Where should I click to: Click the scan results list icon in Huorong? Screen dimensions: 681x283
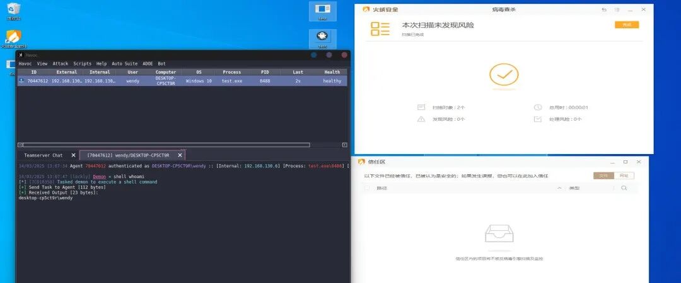(x=381, y=28)
